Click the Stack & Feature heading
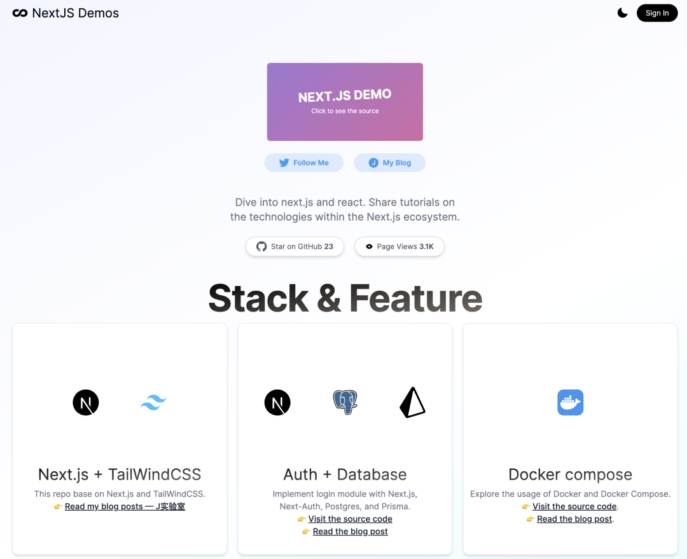This screenshot has height=559, width=687. pos(345,298)
